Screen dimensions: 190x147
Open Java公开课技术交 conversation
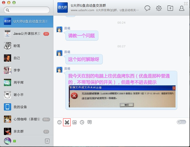coord(27,34)
